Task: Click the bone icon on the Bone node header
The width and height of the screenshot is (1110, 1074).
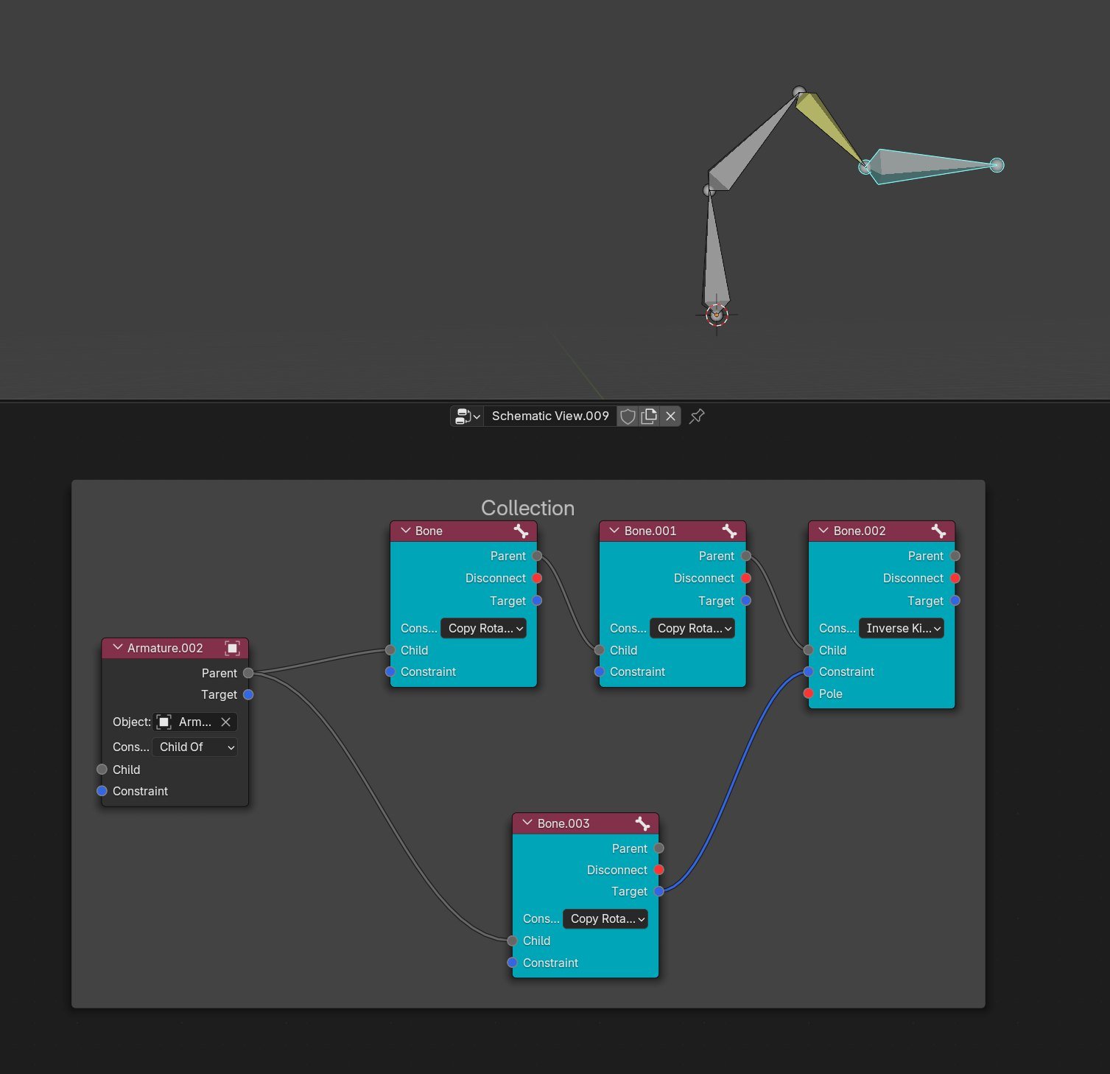Action: point(522,530)
